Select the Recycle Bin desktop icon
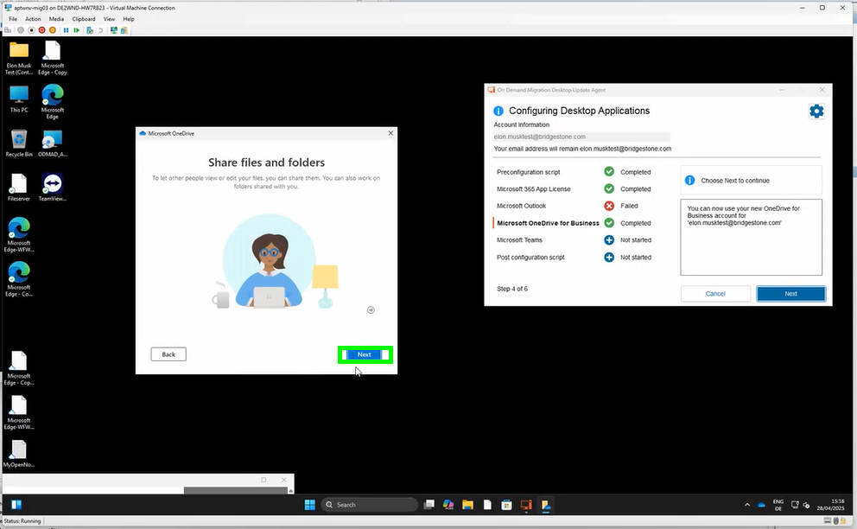The height and width of the screenshot is (529, 857). 19,143
